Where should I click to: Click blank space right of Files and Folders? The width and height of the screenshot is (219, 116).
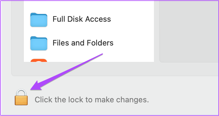[133, 43]
